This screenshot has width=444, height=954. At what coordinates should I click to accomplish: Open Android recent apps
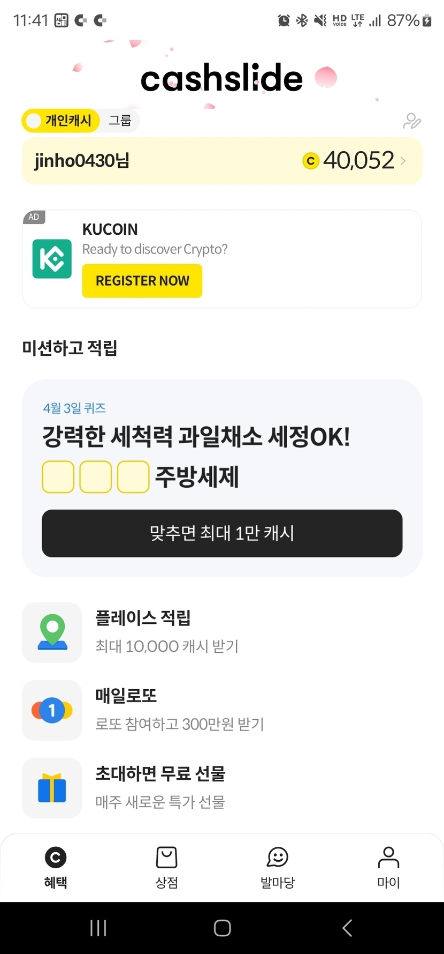[98, 928]
